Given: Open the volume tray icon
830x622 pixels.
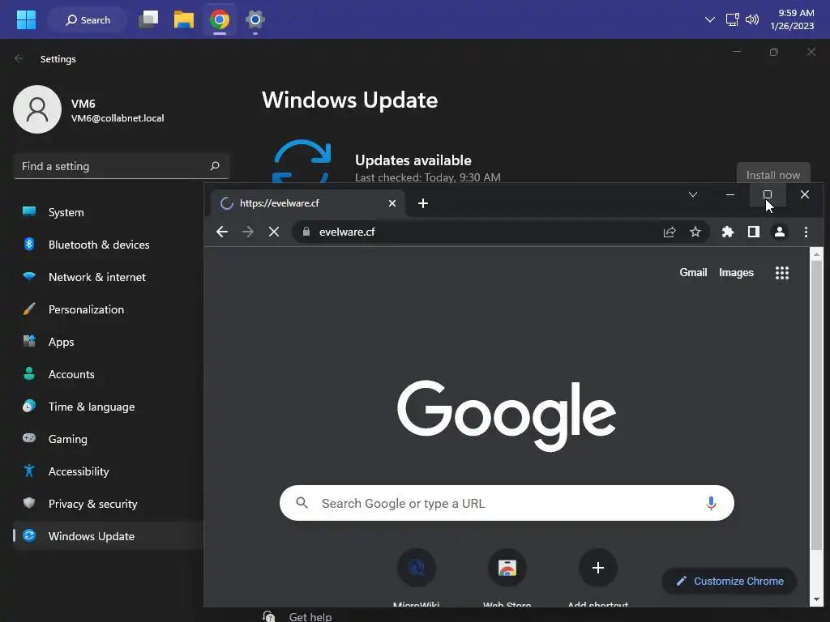Looking at the screenshot, I should pyautogui.click(x=751, y=19).
